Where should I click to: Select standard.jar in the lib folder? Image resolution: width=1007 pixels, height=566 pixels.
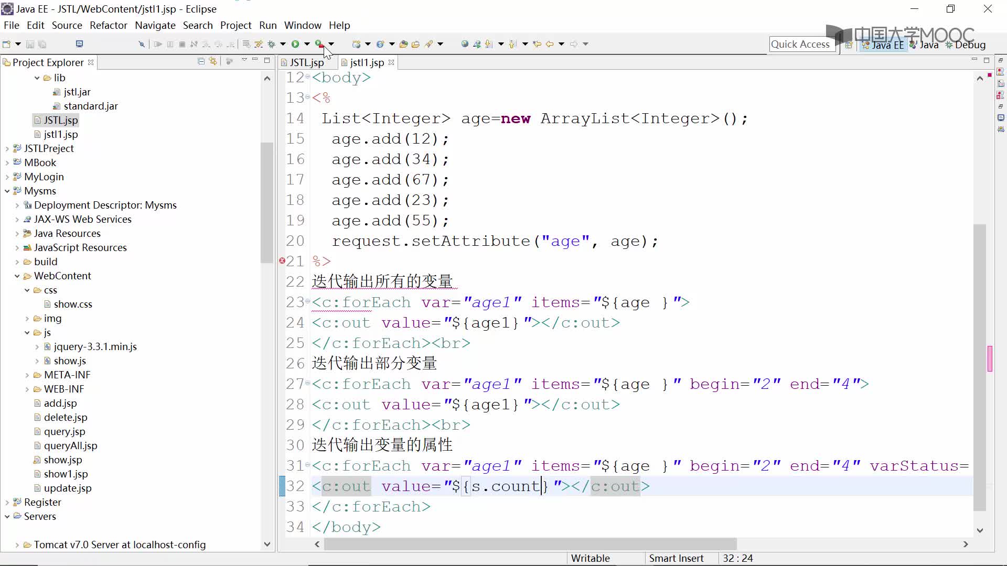[91, 106]
